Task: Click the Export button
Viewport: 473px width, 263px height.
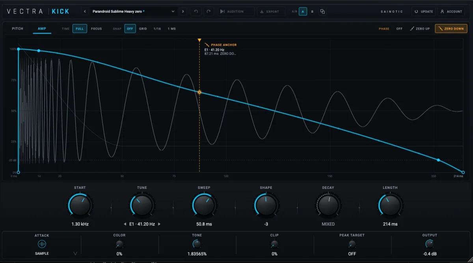Action: coord(271,11)
